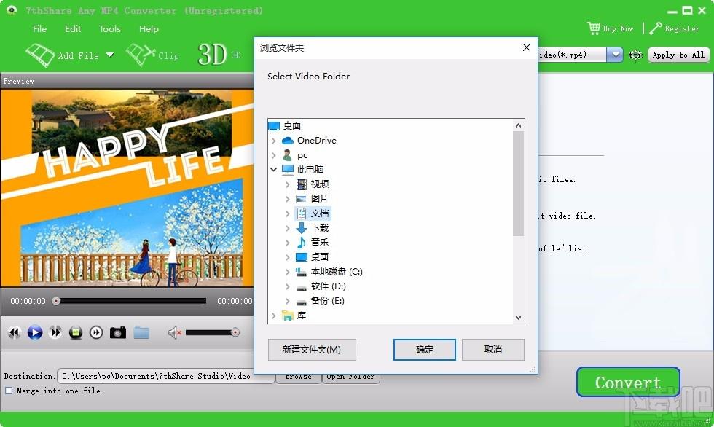Viewport: 714px width, 427px height.
Task: Select the 下载 download arrow icon
Action: 302,228
